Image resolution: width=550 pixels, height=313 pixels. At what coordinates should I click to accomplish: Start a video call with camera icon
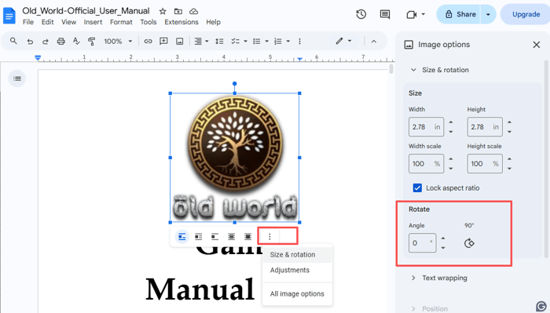point(411,14)
